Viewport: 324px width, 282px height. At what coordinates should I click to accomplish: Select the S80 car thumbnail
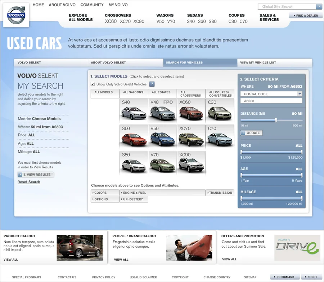tap(134, 163)
